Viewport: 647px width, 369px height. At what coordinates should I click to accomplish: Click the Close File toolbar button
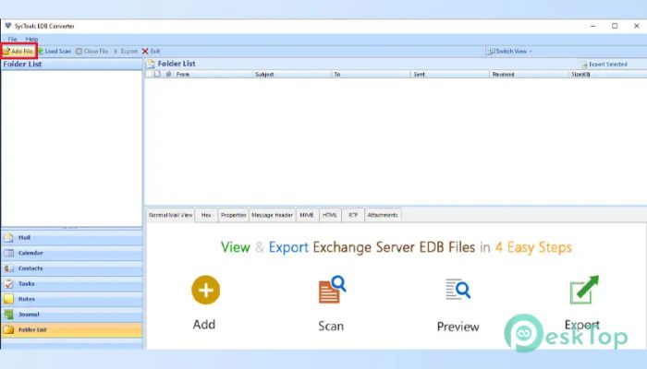click(x=92, y=51)
